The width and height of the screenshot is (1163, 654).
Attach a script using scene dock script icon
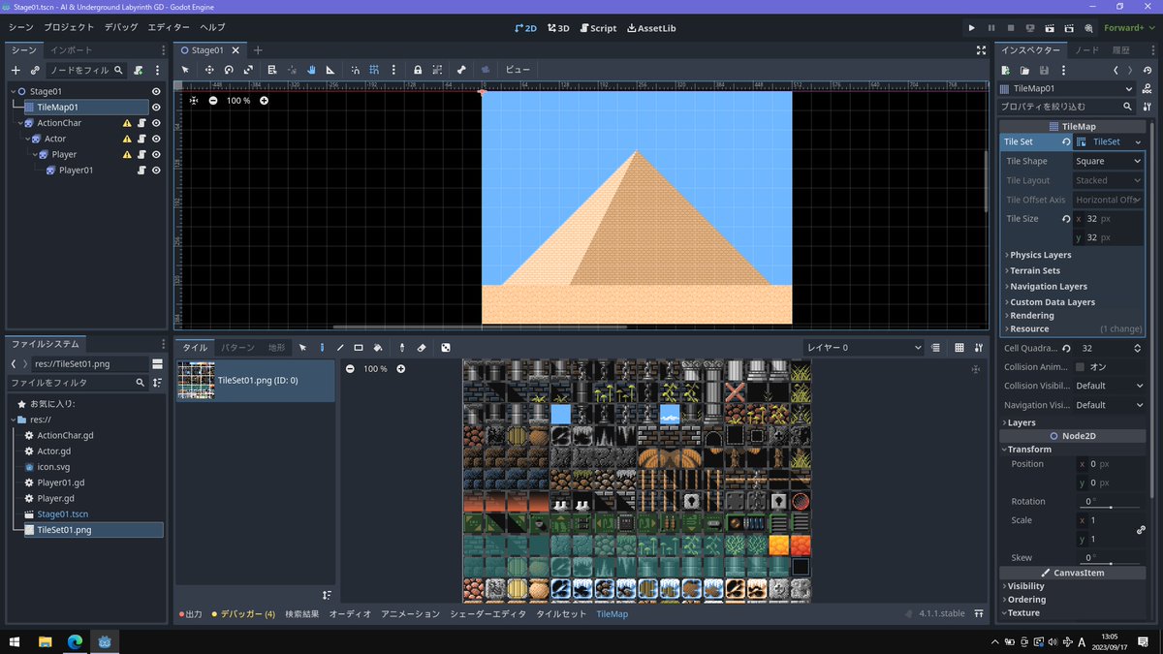click(x=139, y=70)
